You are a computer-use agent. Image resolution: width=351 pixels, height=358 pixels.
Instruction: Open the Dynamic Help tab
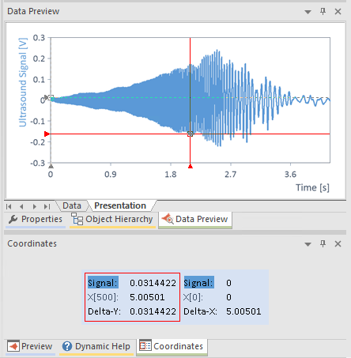click(96, 346)
